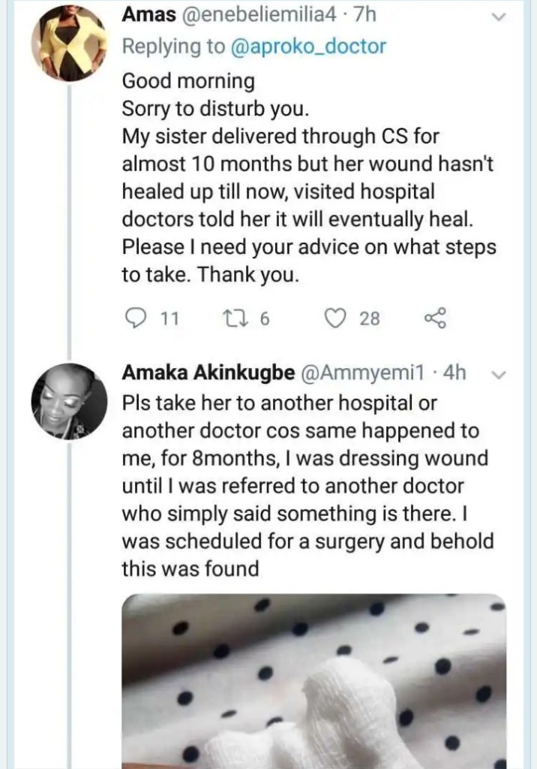Click the retweet count "6"

click(263, 319)
